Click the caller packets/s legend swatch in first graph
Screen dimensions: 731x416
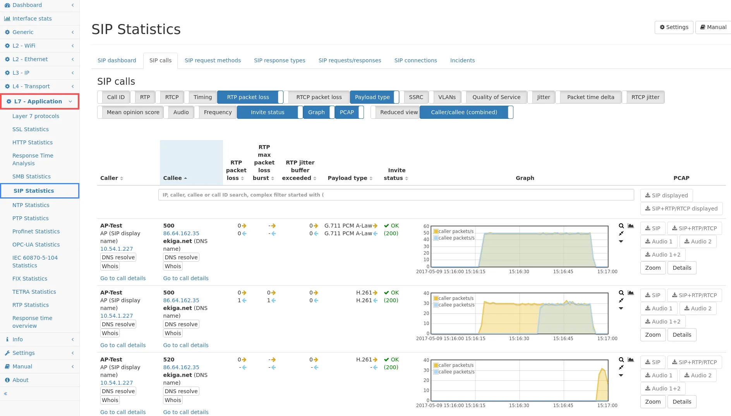click(x=436, y=231)
